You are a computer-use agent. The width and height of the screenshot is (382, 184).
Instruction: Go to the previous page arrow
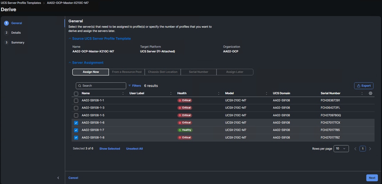[x=355, y=149]
